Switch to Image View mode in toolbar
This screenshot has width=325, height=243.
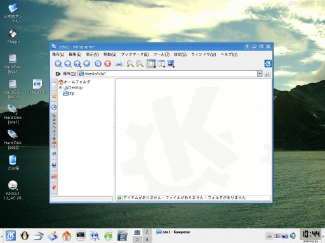(171, 64)
